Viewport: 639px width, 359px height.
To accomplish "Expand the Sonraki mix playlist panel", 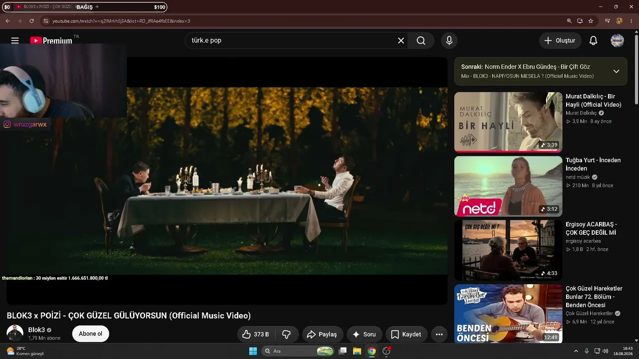I will 616,71.
